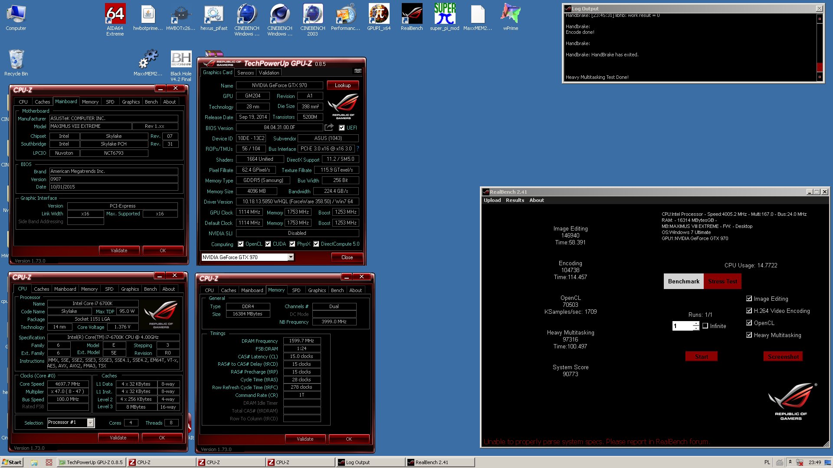833x468 pixels.
Task: Open AIDA64 Extreme desktop shortcut
Action: tap(115, 19)
